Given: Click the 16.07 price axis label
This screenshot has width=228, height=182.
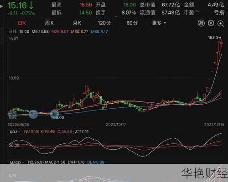Looking at the screenshot, I should 14,39.
